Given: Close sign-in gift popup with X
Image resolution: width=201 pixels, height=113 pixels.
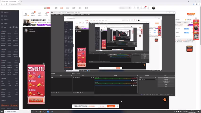Looking at the screenshot, I should pos(44,63).
